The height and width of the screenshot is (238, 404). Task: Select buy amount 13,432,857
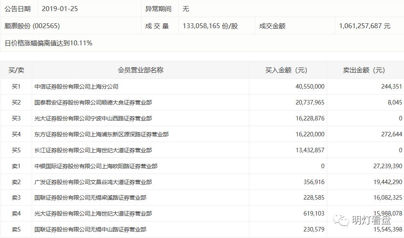(x=310, y=150)
